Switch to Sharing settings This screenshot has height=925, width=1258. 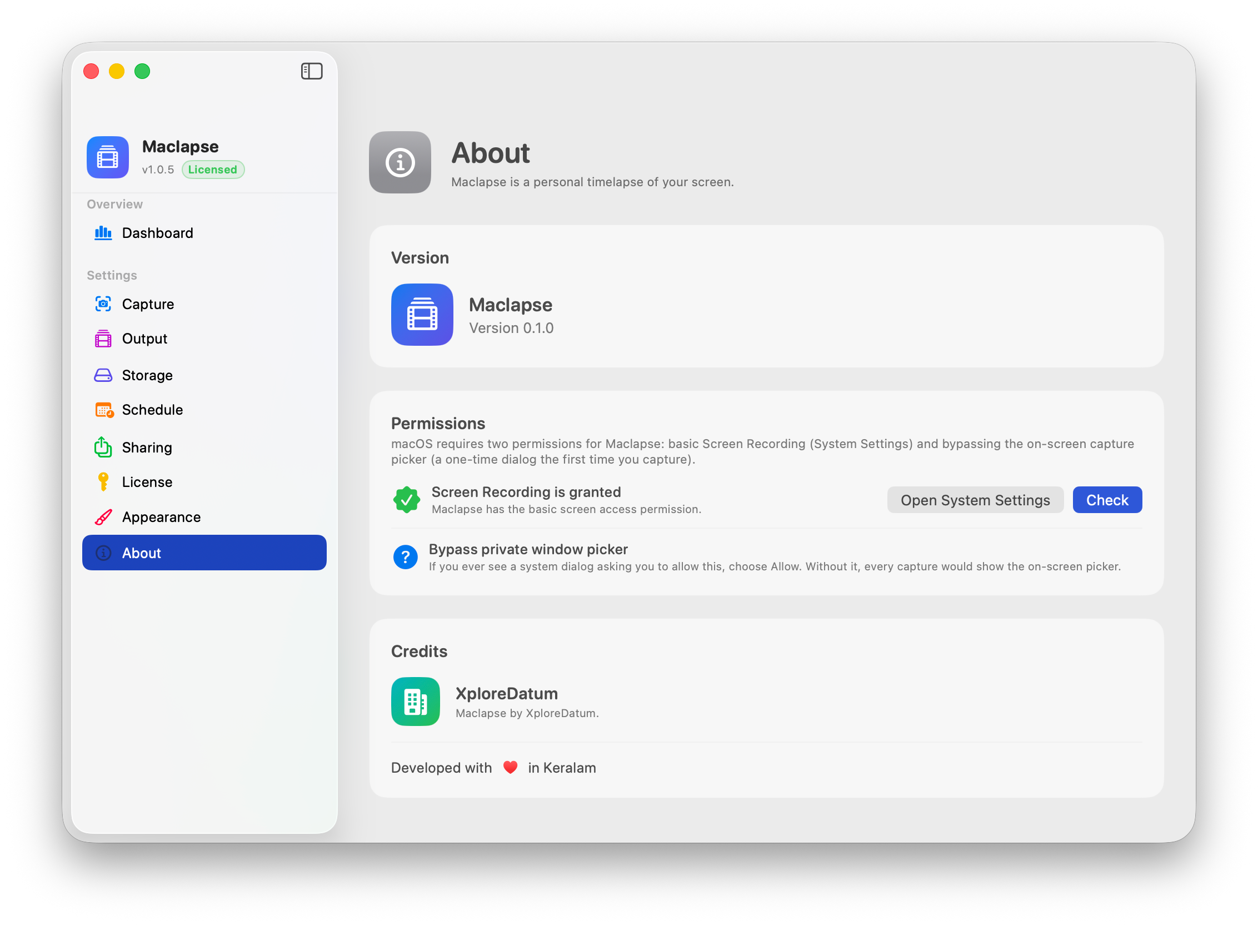click(x=204, y=447)
